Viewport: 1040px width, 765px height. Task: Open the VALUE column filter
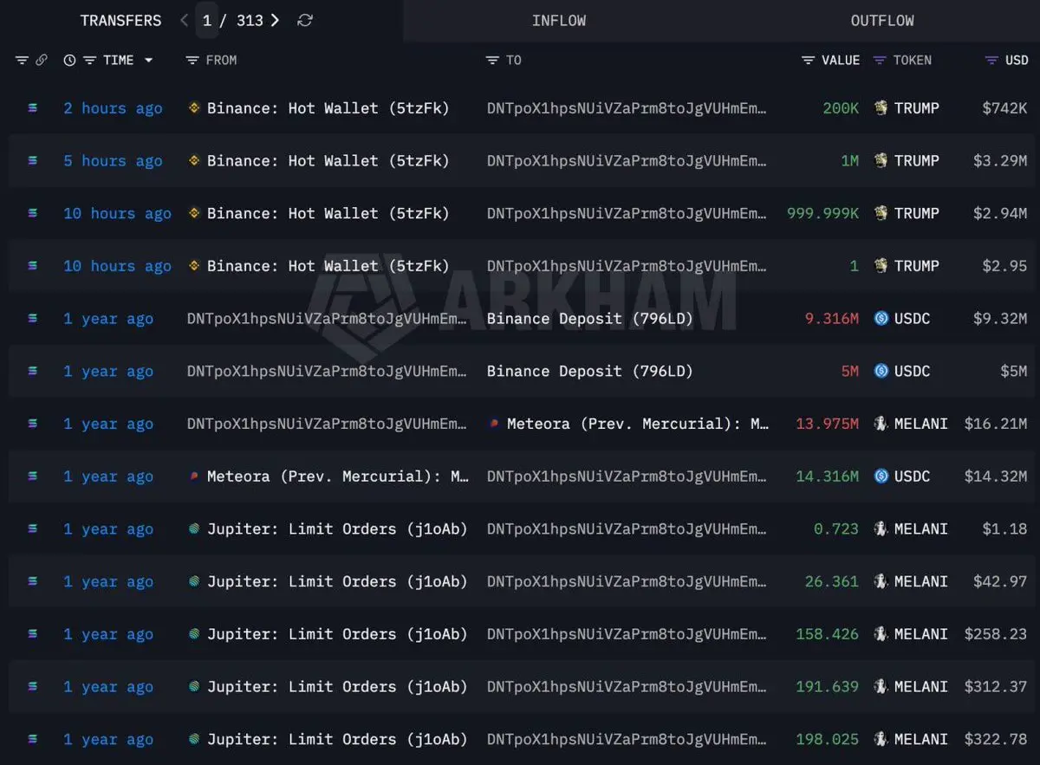(x=808, y=61)
